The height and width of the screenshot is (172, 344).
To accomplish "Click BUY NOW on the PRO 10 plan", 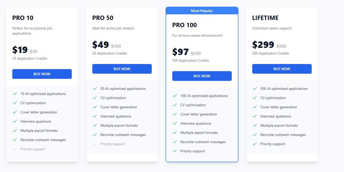I will tap(42, 74).
